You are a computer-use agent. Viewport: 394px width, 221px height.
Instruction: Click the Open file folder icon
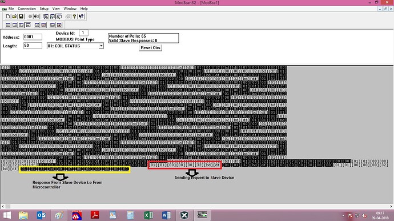14,17
